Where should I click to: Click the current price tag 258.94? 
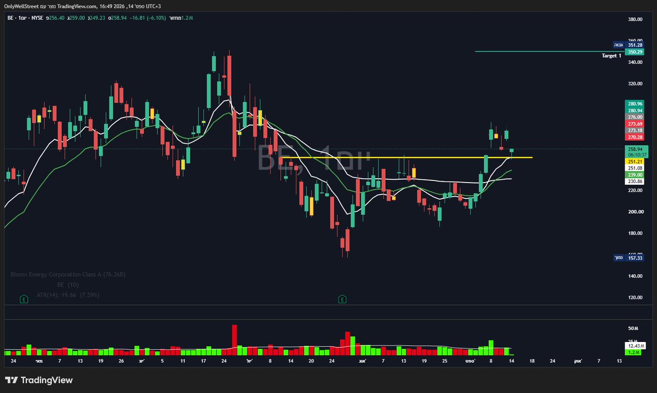(x=636, y=149)
